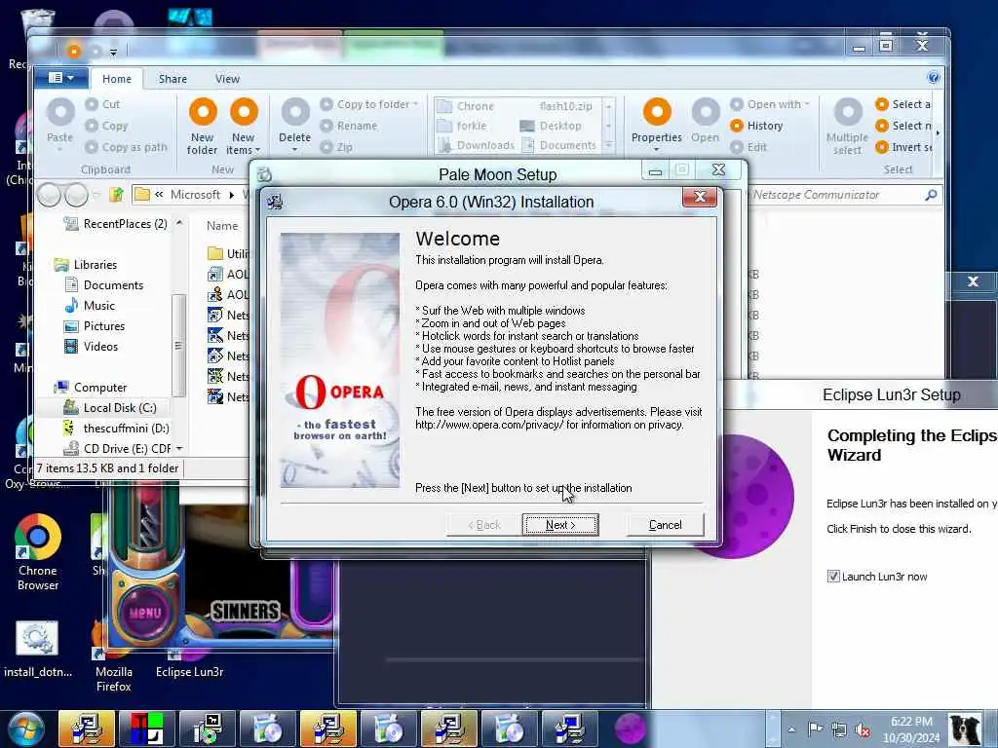Click the Windows Start orb
This screenshot has height=748, width=998.
tap(24, 729)
